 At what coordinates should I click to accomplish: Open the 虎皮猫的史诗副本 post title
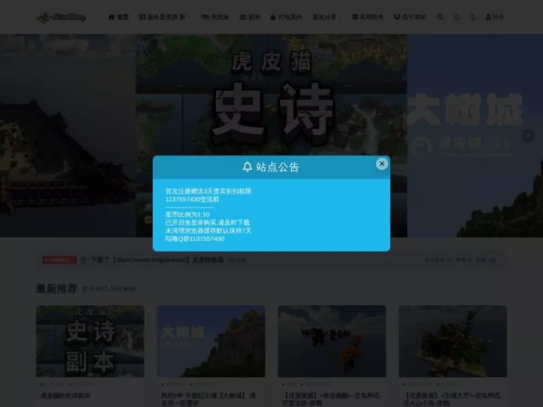click(65, 395)
